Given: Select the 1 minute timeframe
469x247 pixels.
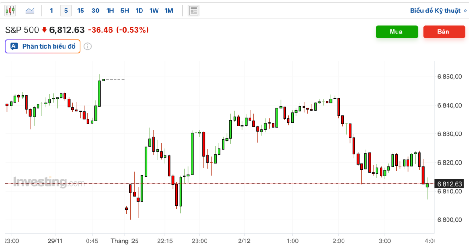Looking at the screenshot, I should [x=51, y=10].
